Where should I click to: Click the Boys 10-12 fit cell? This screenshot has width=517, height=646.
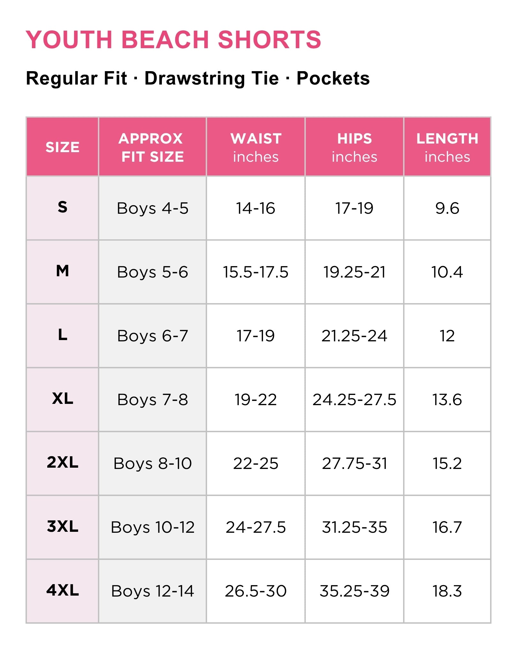point(153,527)
